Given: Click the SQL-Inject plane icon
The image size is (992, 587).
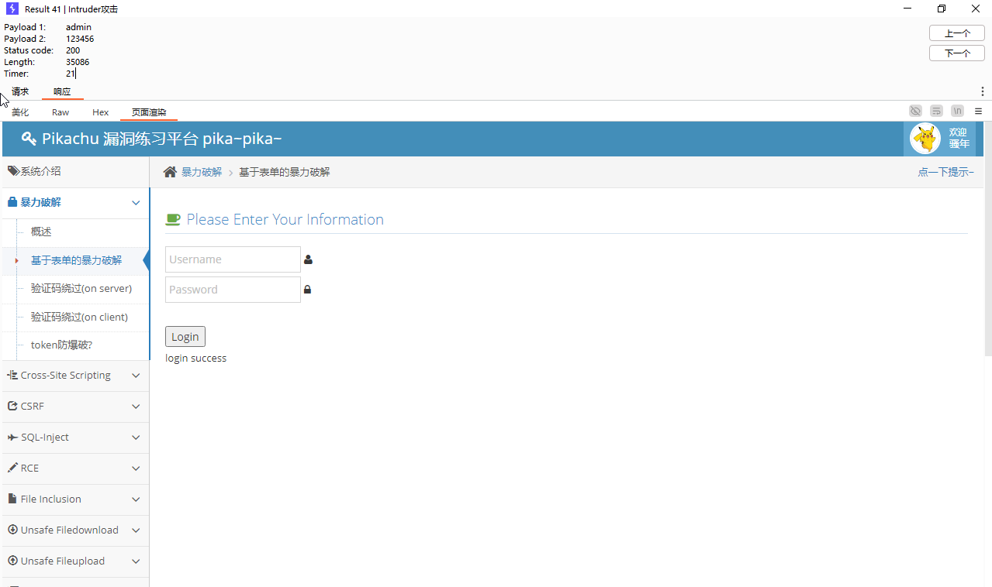Looking at the screenshot, I should [x=12, y=437].
